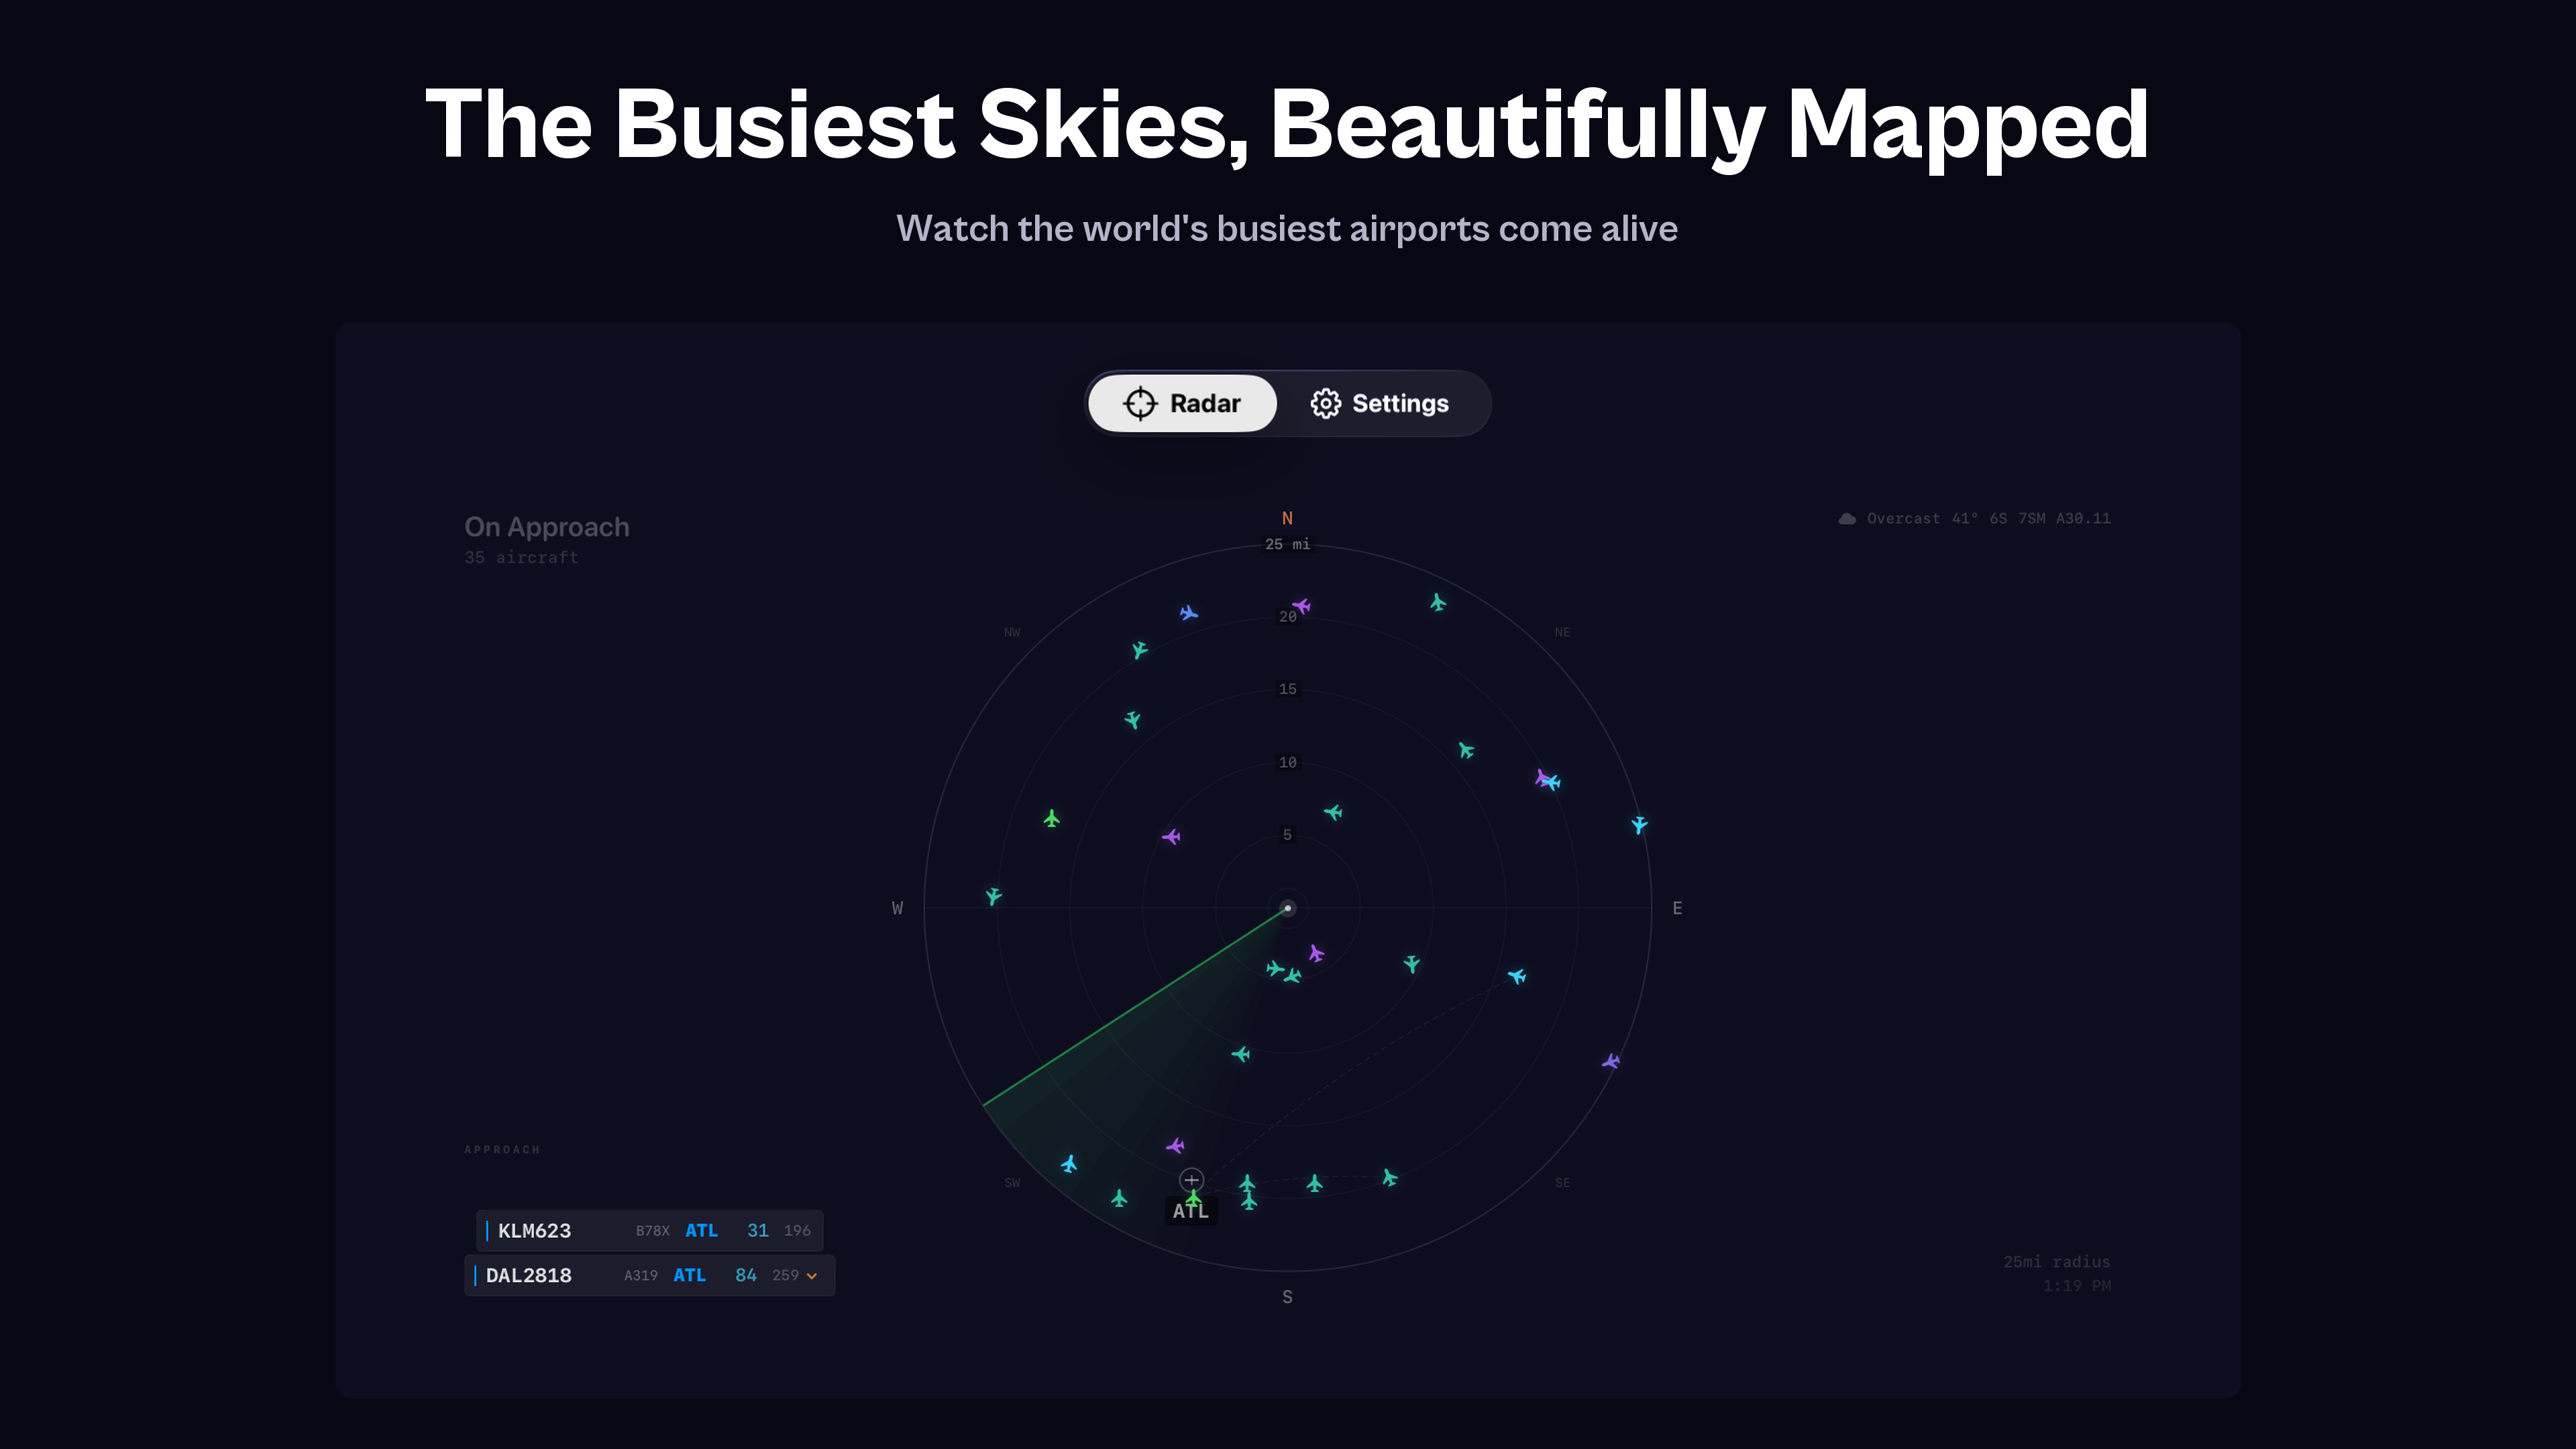The width and height of the screenshot is (2576, 1449).
Task: Click the "On Approach" heading
Action: tap(547, 527)
